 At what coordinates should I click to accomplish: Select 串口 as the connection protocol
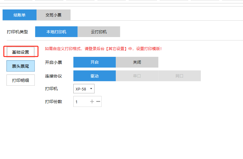(x=137, y=76)
